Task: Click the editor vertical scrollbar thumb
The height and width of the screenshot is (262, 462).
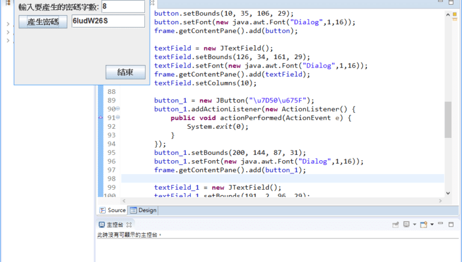Action: point(448,119)
